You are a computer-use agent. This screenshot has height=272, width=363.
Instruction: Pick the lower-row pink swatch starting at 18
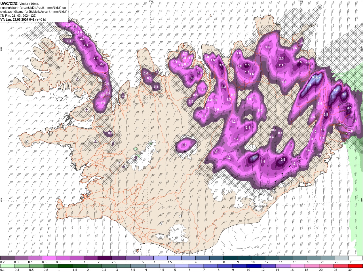pyautogui.click(x=311, y=266)
